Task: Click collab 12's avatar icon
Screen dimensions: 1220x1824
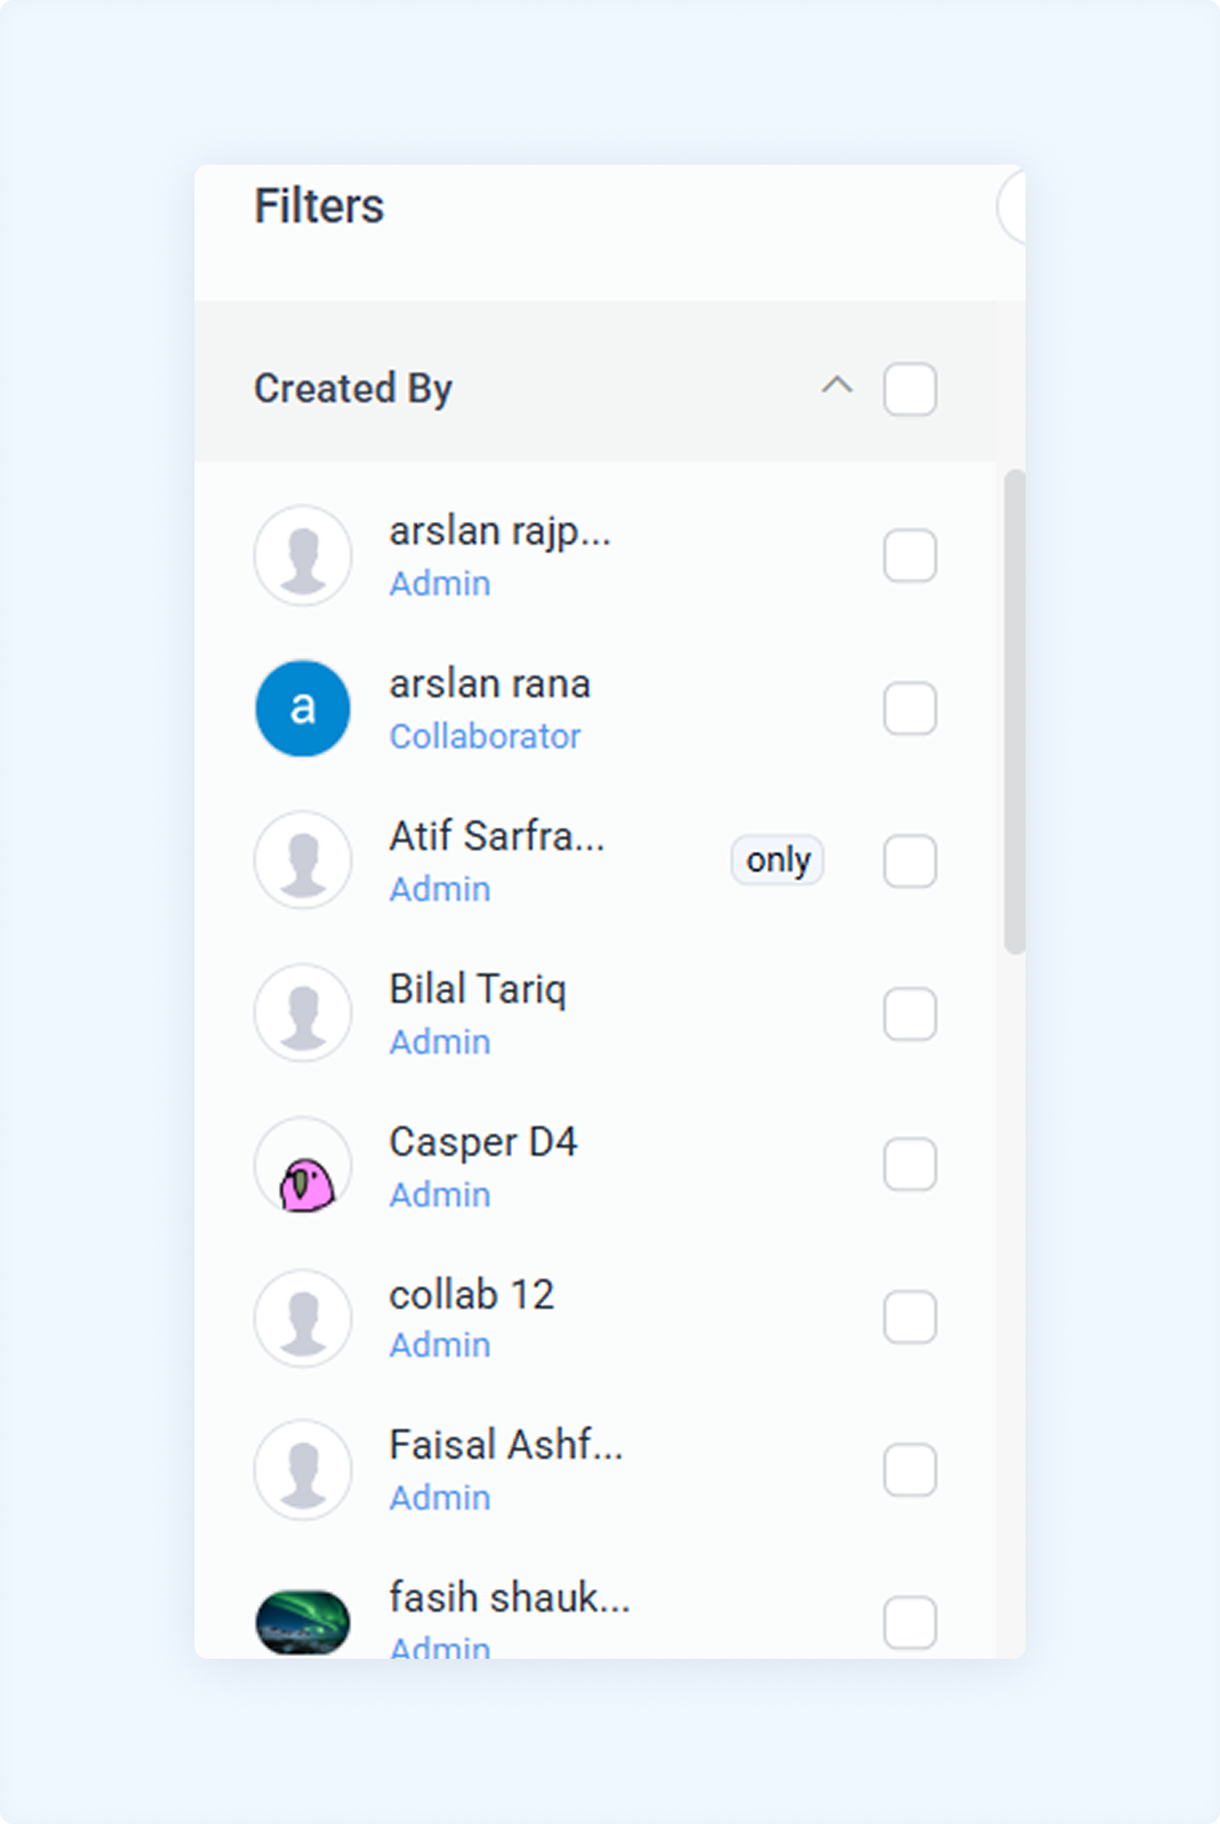Action: (303, 1317)
